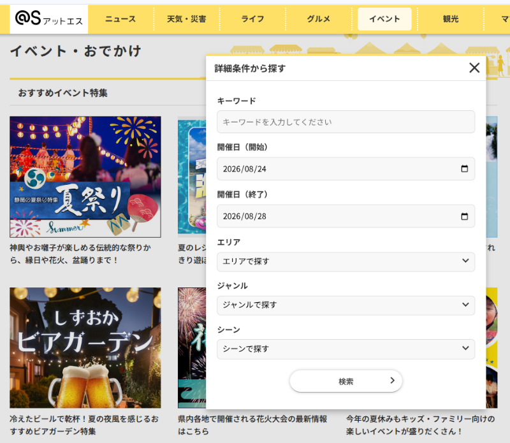Click the @S アットエス site logo
Viewport: 510px width, 443px height.
click(x=49, y=19)
